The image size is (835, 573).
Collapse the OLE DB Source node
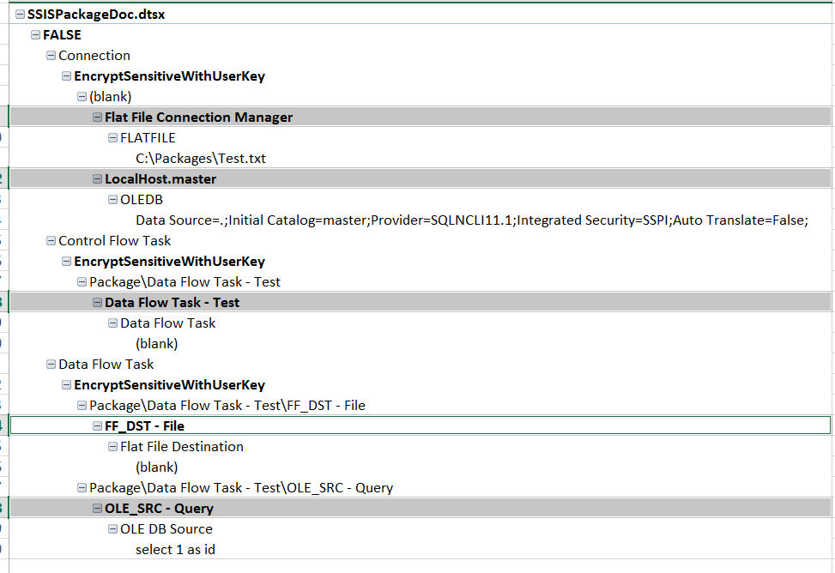coord(113,529)
